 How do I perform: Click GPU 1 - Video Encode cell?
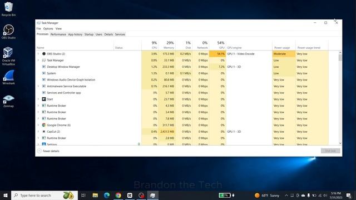coord(249,54)
